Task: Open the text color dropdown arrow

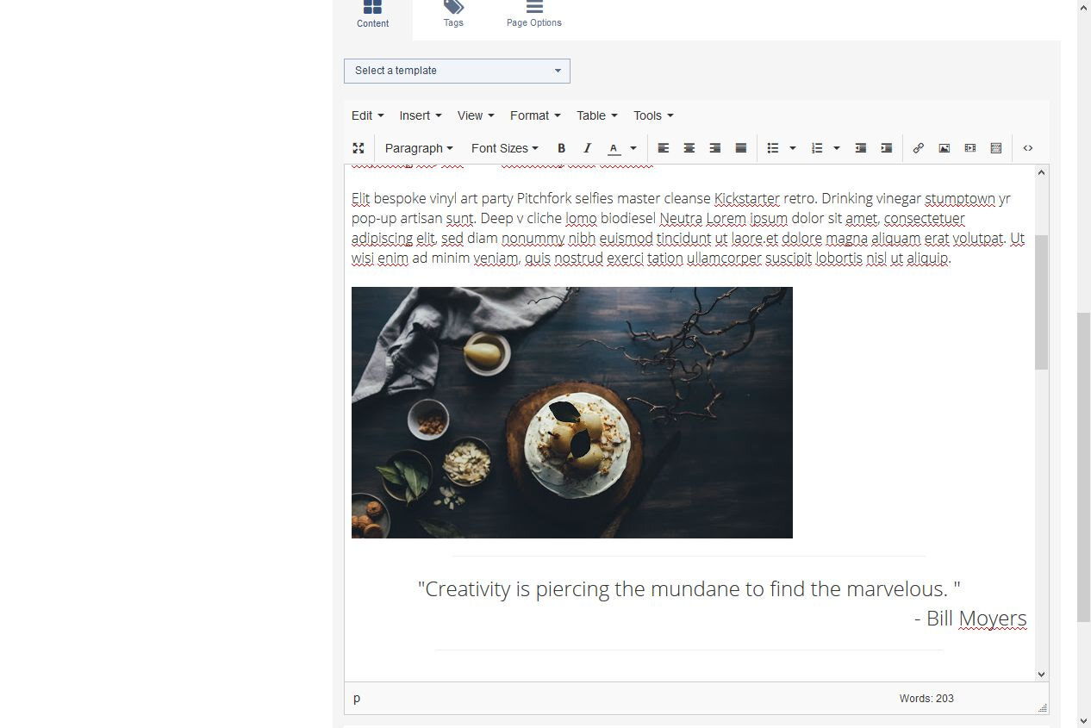Action: 633,148
